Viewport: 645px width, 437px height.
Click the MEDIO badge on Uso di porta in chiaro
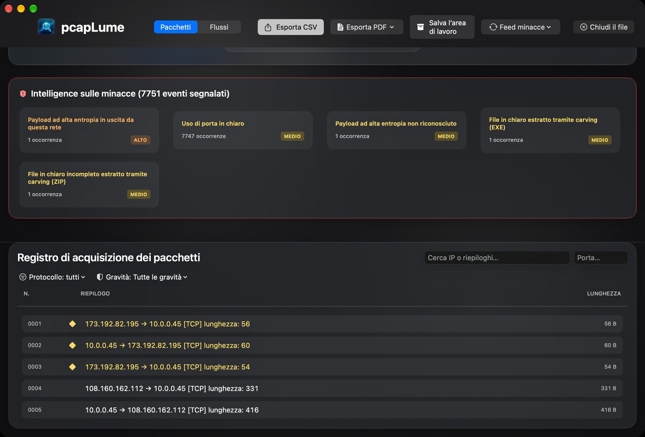[x=292, y=136]
